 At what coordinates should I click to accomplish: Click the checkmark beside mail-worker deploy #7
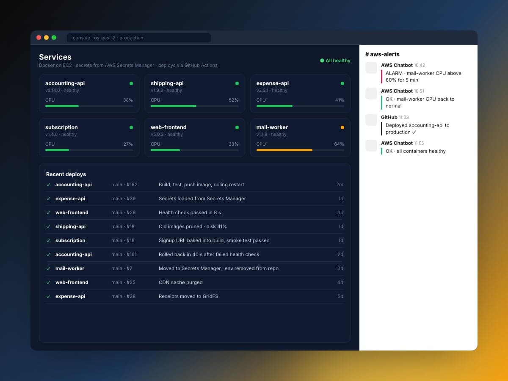pos(48,268)
